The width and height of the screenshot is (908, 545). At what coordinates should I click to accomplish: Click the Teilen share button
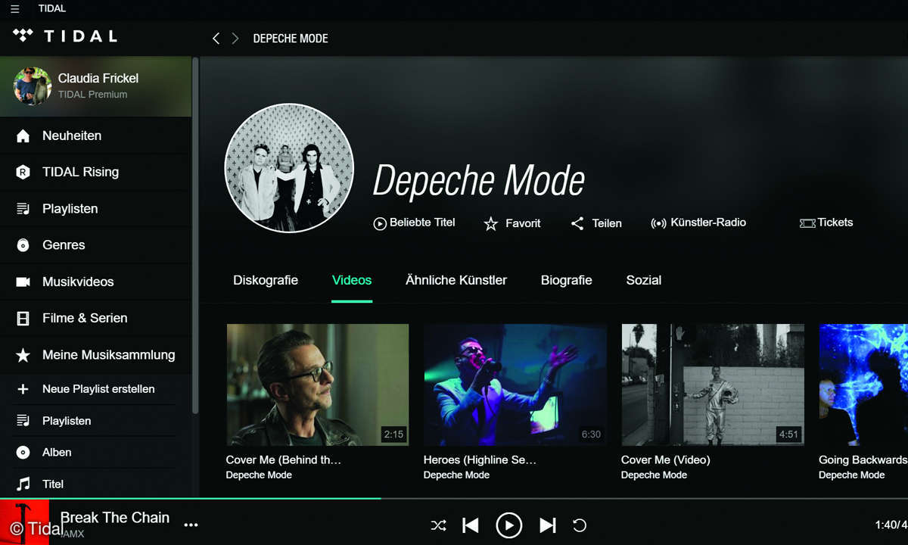click(x=596, y=223)
